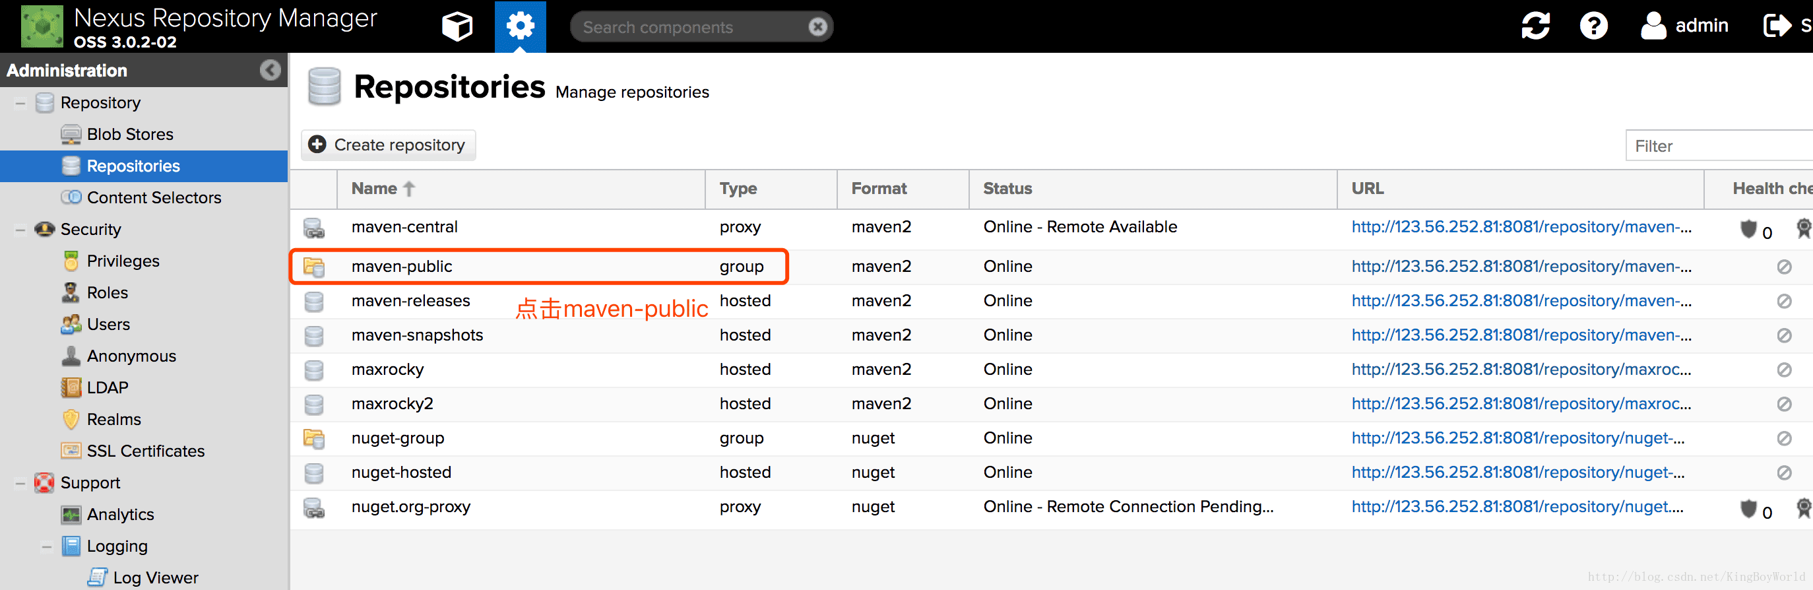Collapse the Repository tree node
This screenshot has height=590, width=1813.
(x=20, y=103)
